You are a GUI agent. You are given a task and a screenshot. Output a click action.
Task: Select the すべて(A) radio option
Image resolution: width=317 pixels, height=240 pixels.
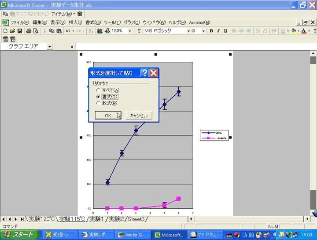click(x=99, y=90)
